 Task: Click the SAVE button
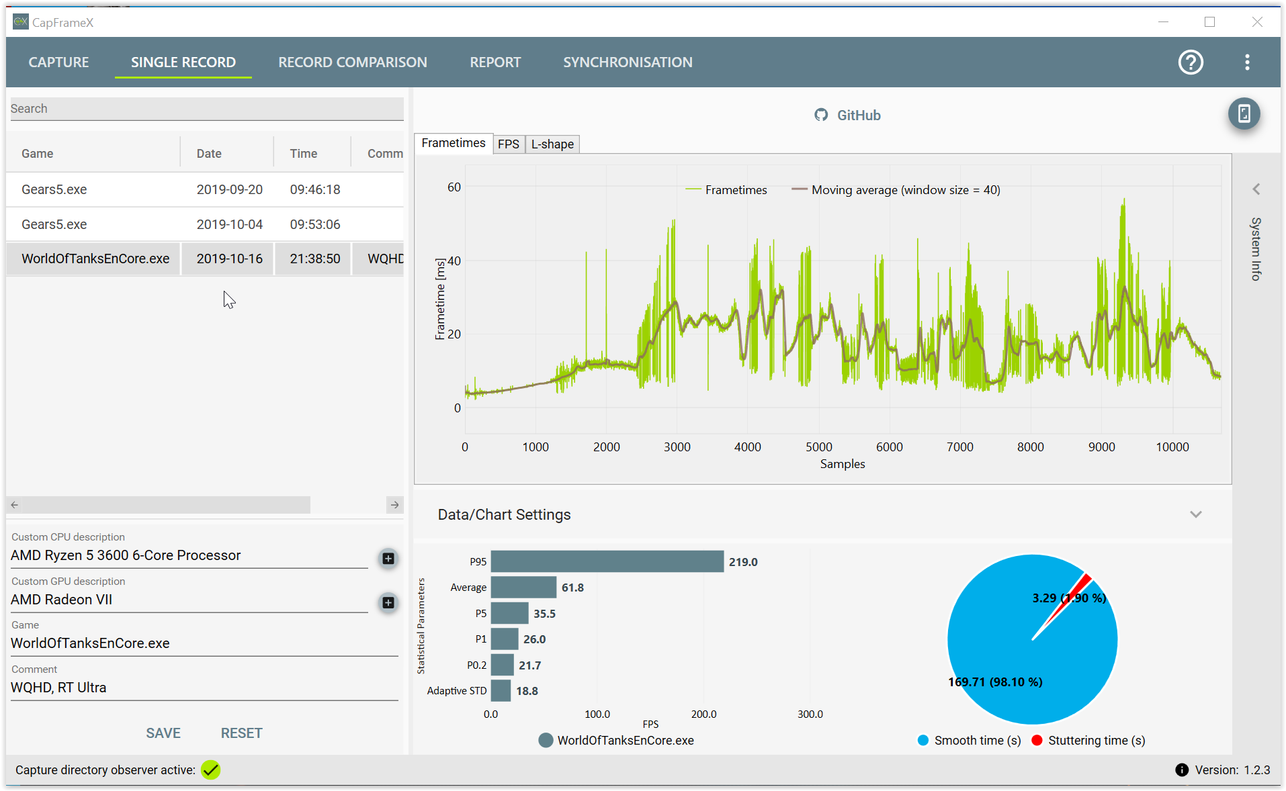click(163, 733)
